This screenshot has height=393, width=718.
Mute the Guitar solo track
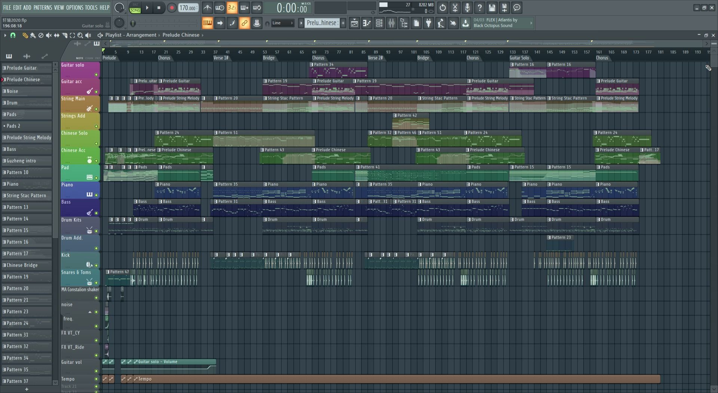tap(96, 75)
